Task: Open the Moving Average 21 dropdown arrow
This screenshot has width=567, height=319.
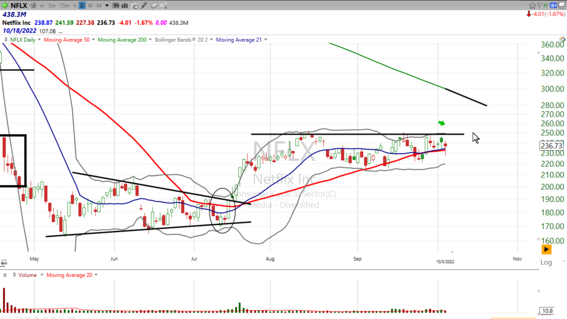Action: (x=265, y=40)
